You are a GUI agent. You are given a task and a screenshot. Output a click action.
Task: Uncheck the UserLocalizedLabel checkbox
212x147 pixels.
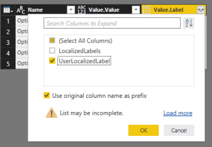click(x=52, y=61)
